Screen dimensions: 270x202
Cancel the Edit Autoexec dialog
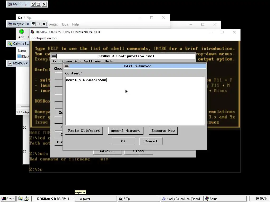coord(151,141)
